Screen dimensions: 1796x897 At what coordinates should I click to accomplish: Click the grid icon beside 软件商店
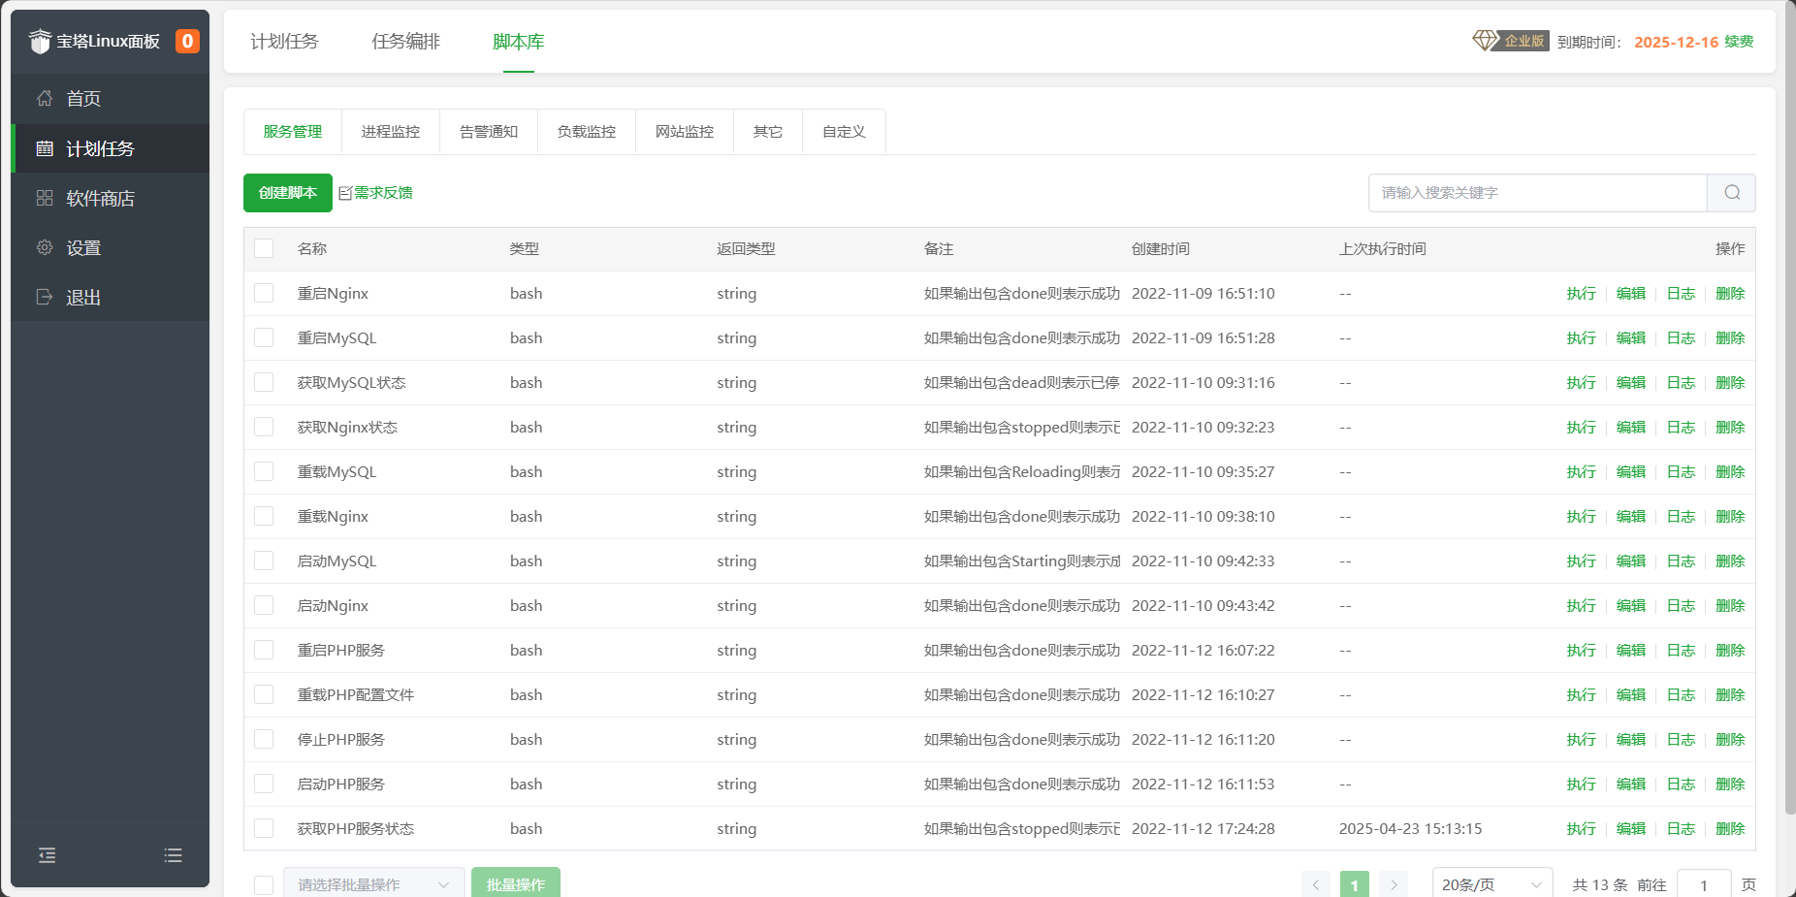(45, 198)
